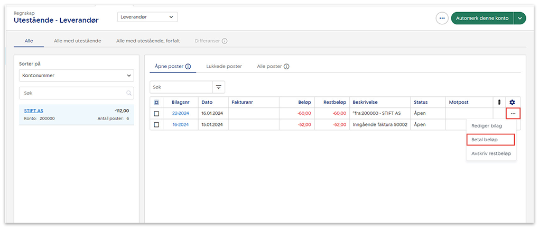
Task: Select Betal beløp from the context menu
Action: [x=490, y=140]
